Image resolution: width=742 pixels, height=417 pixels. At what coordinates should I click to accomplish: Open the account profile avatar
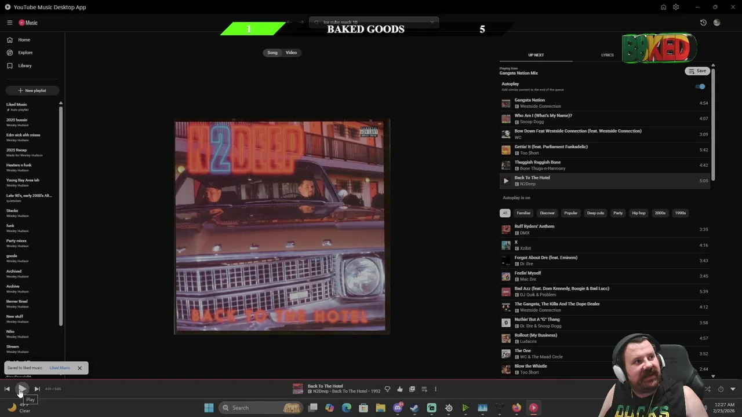point(716,23)
